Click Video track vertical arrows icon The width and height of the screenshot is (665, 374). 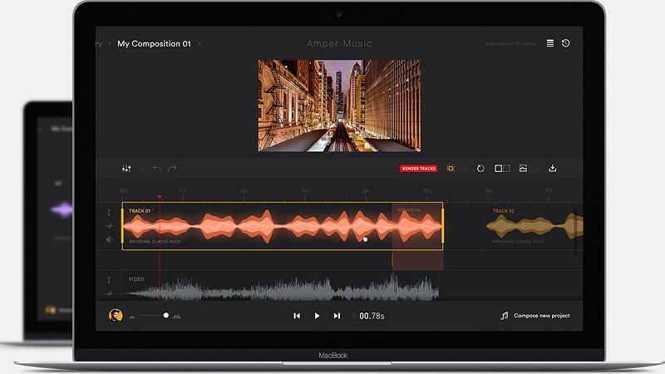pyautogui.click(x=109, y=280)
